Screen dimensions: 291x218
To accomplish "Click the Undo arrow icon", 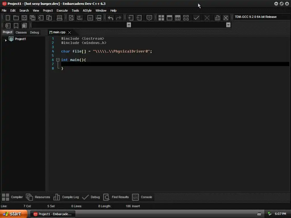I will (111, 18).
